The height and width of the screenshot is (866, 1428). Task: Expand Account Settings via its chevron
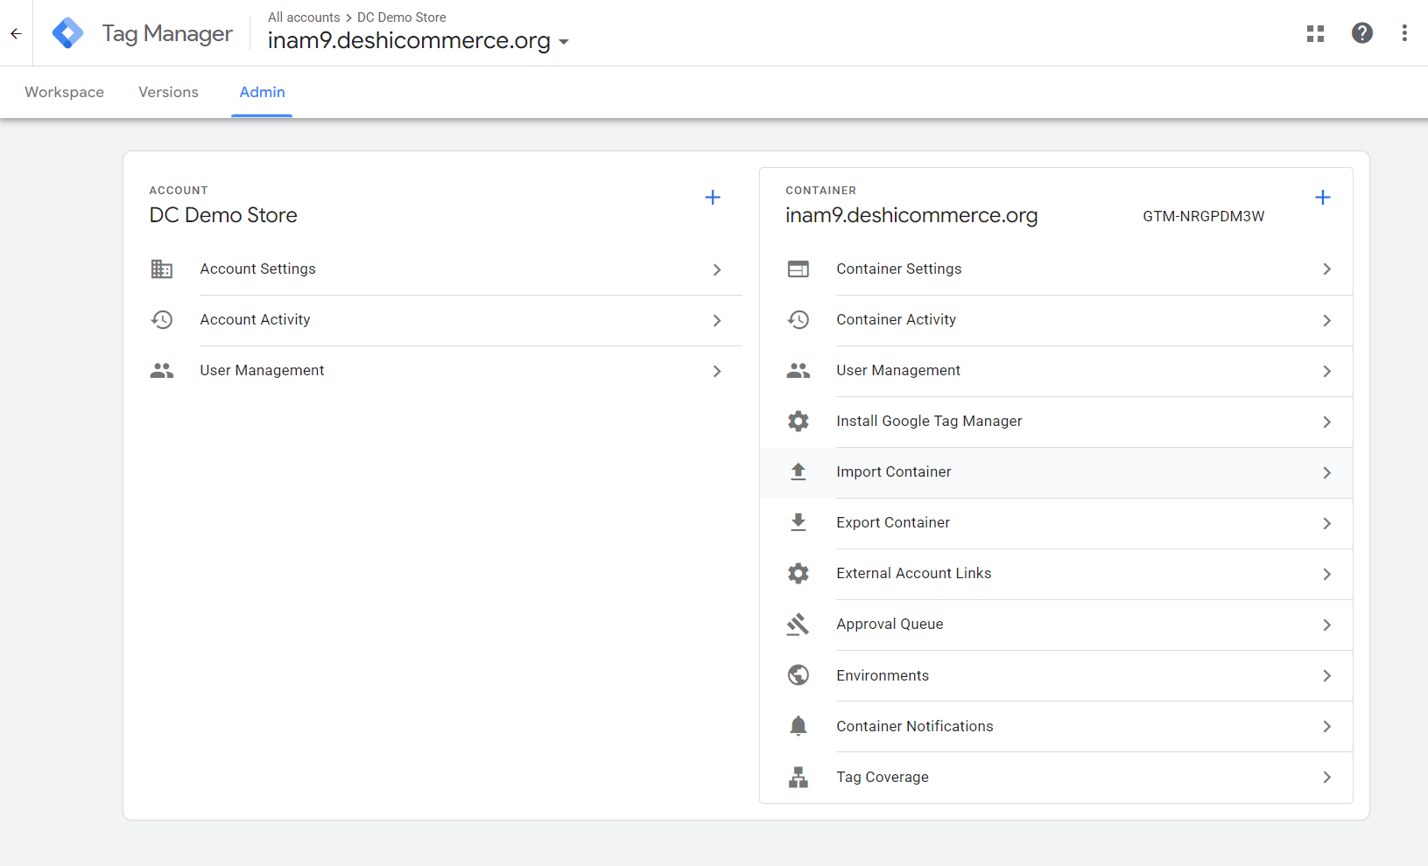click(x=717, y=269)
